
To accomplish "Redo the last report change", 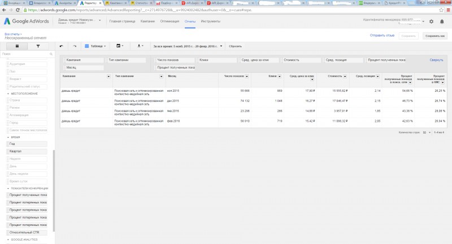I will click(x=75, y=46).
